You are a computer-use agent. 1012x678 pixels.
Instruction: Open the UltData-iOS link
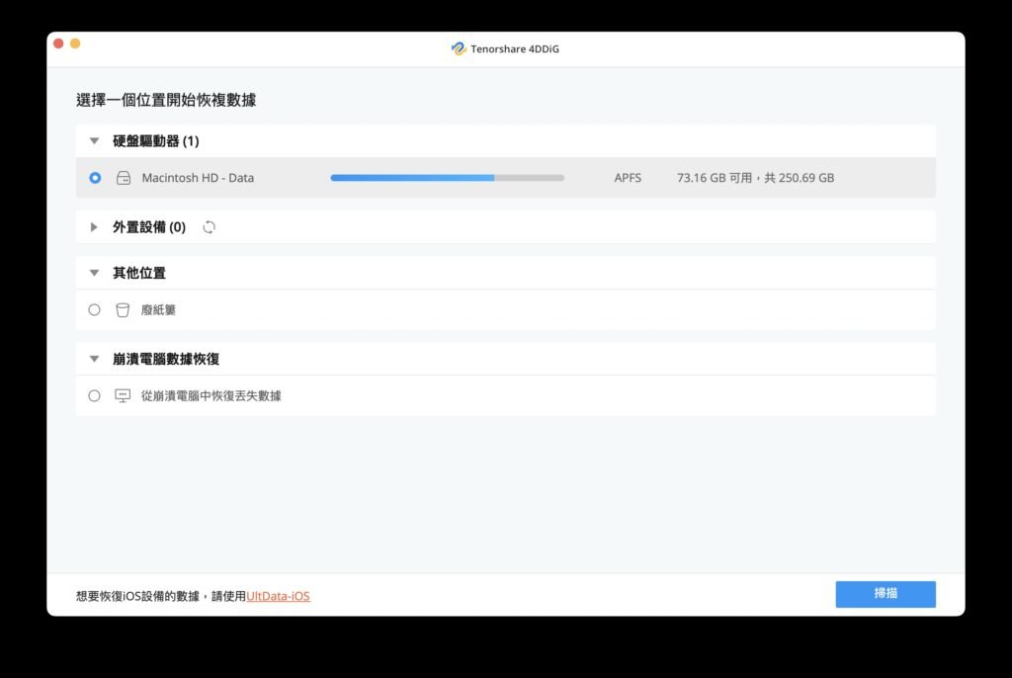(278, 596)
